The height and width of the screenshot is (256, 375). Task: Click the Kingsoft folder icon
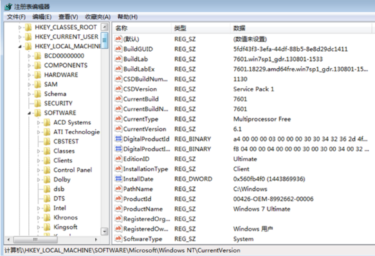click(x=47, y=227)
